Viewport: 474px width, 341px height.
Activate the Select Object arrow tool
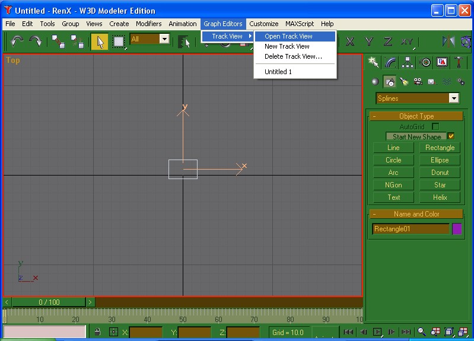tap(100, 41)
